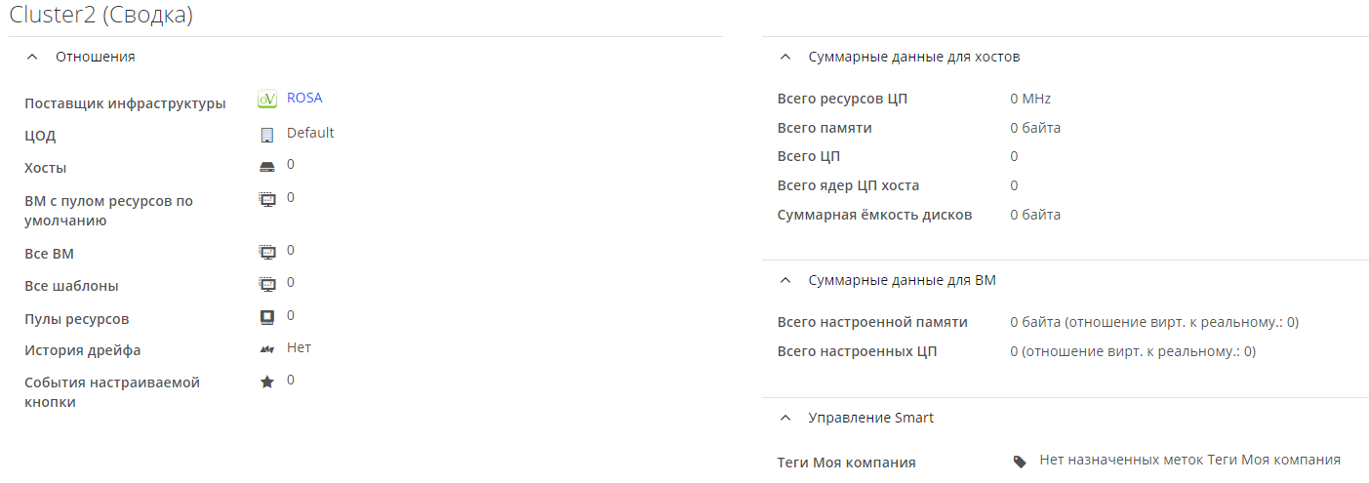This screenshot has width=1369, height=483.
Task: Open the Default datacenter row
Action: click(x=310, y=133)
